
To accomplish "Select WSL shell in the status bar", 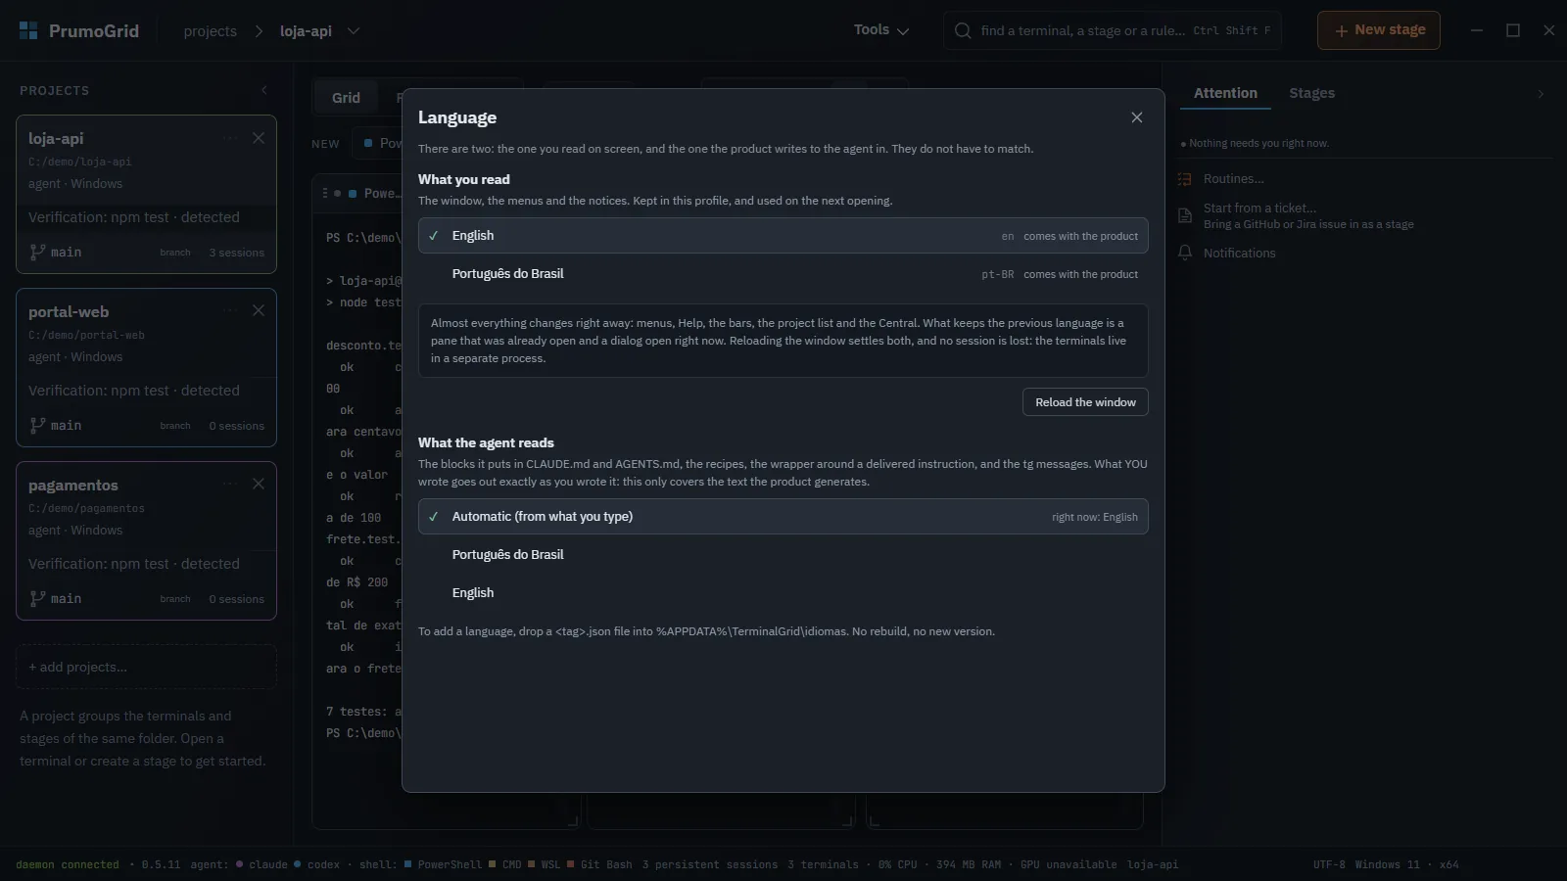I will point(545,864).
